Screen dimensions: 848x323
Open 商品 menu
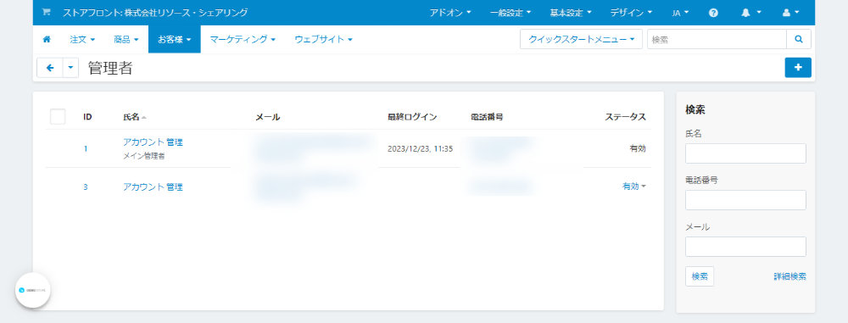click(x=126, y=40)
